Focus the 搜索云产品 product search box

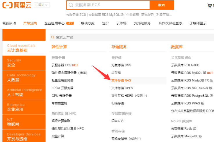[132, 37]
